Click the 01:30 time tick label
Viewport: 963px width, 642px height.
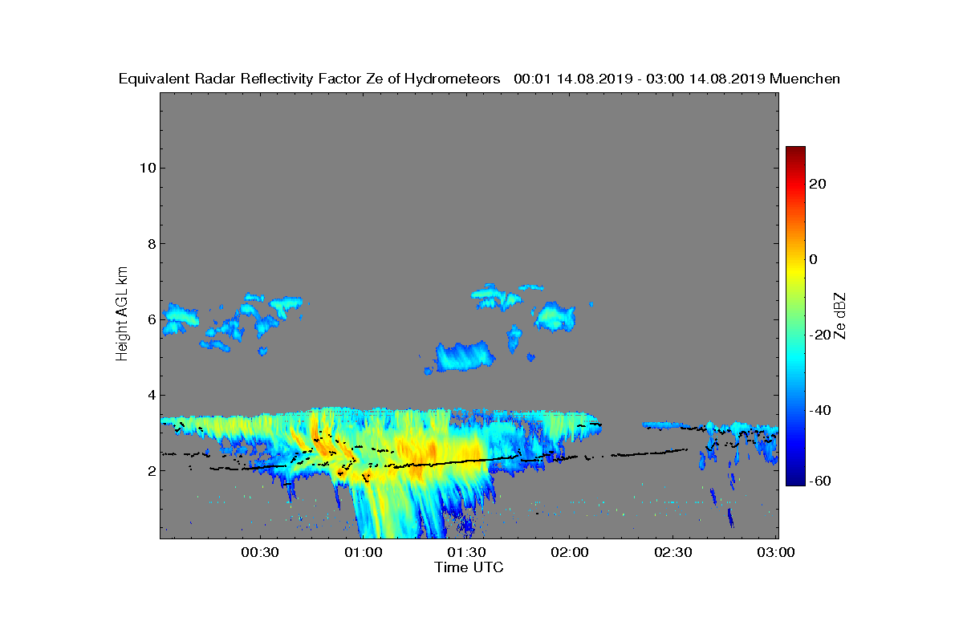pos(466,553)
